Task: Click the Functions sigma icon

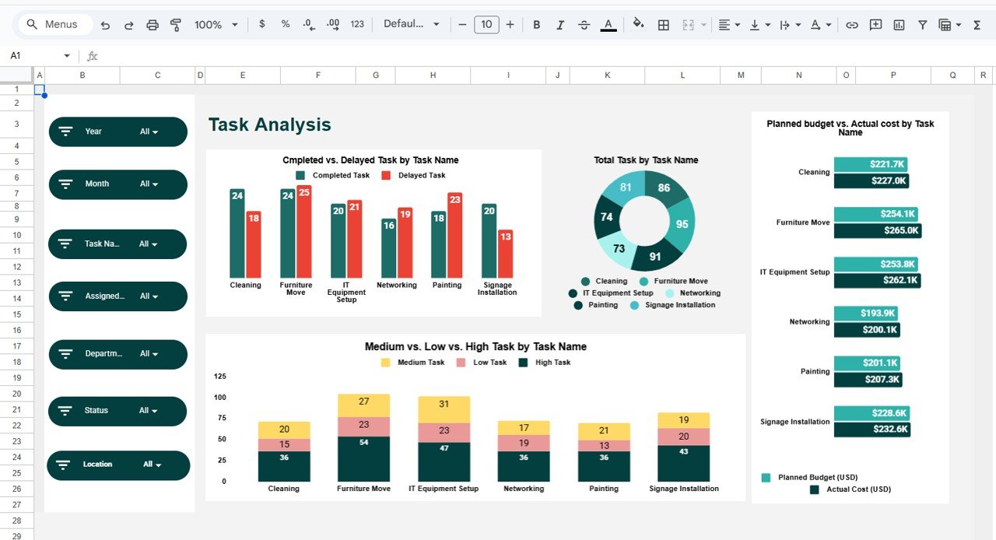Action: 977,25
